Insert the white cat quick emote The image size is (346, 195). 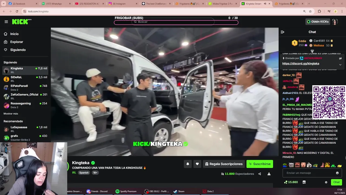tap(291, 165)
